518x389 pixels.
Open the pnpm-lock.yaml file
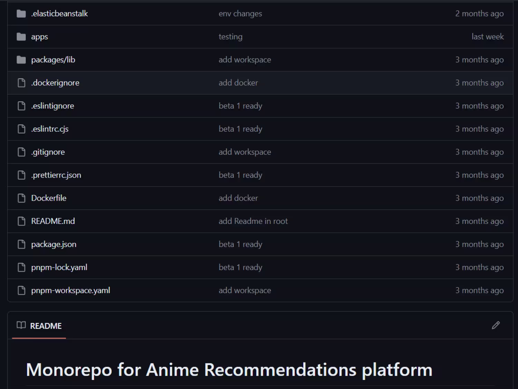point(59,267)
